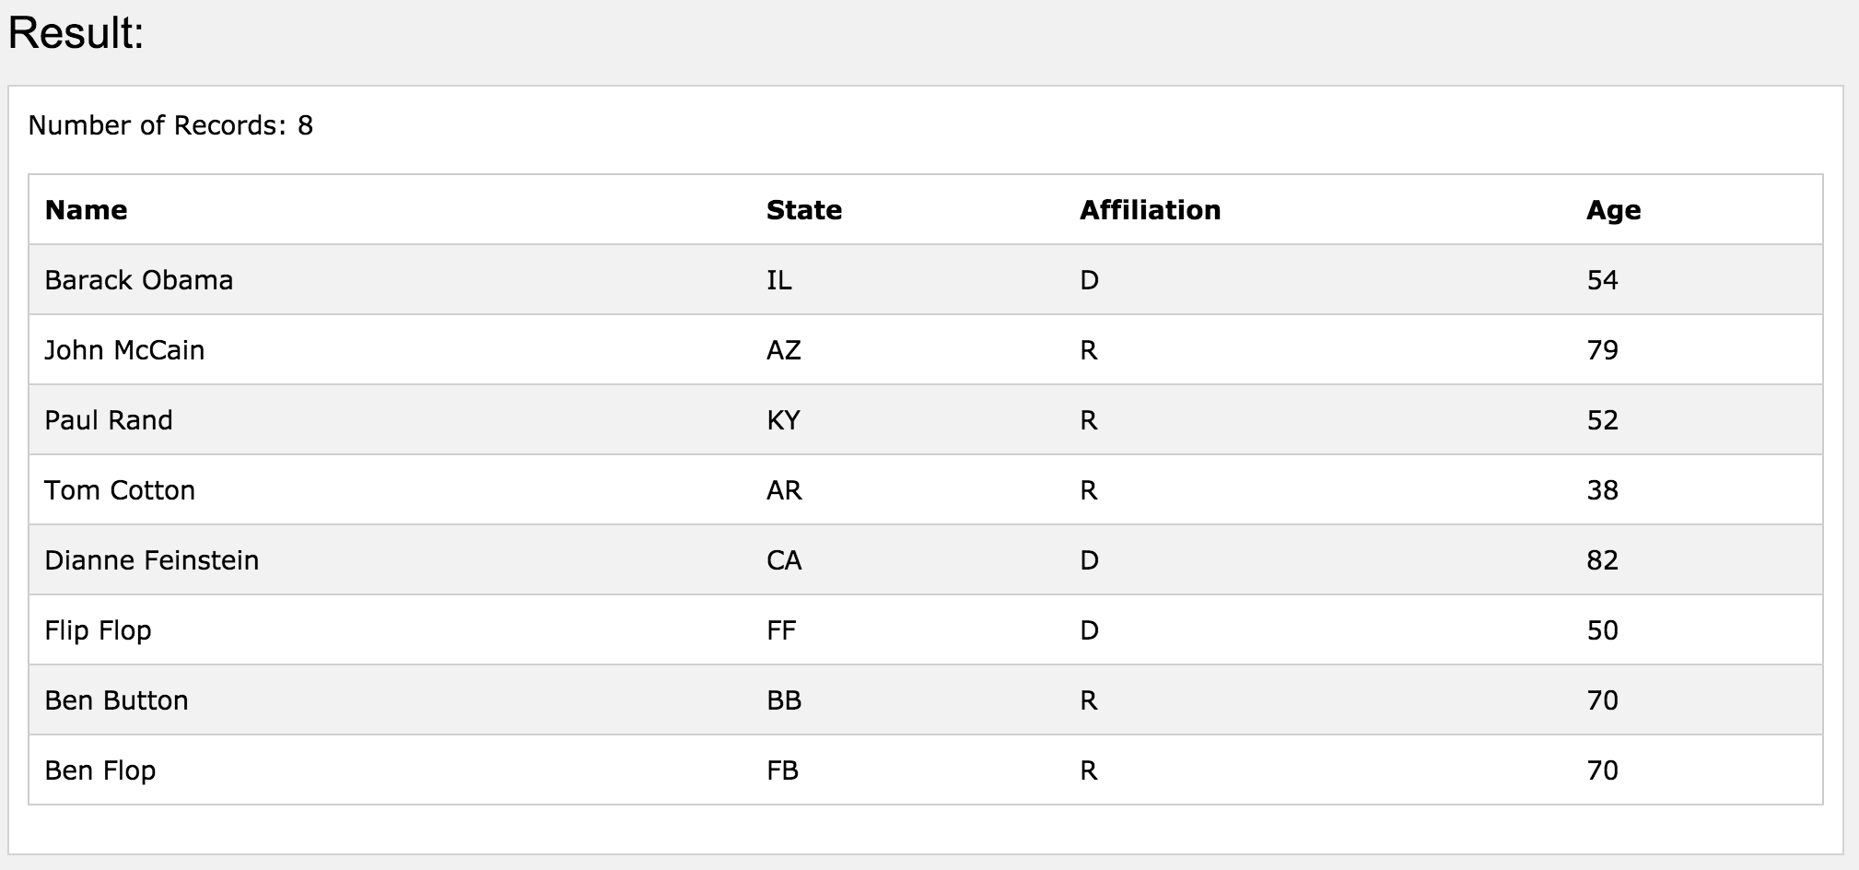Click the Affiliation column header

tap(1150, 210)
